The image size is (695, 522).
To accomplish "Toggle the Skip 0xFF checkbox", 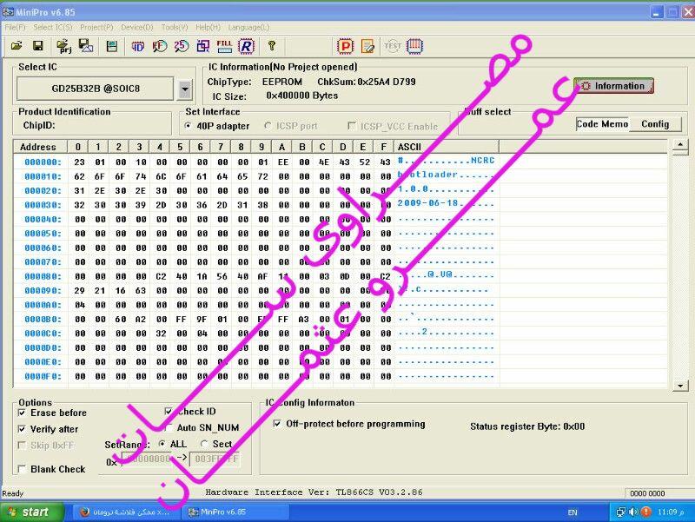I will [22, 446].
